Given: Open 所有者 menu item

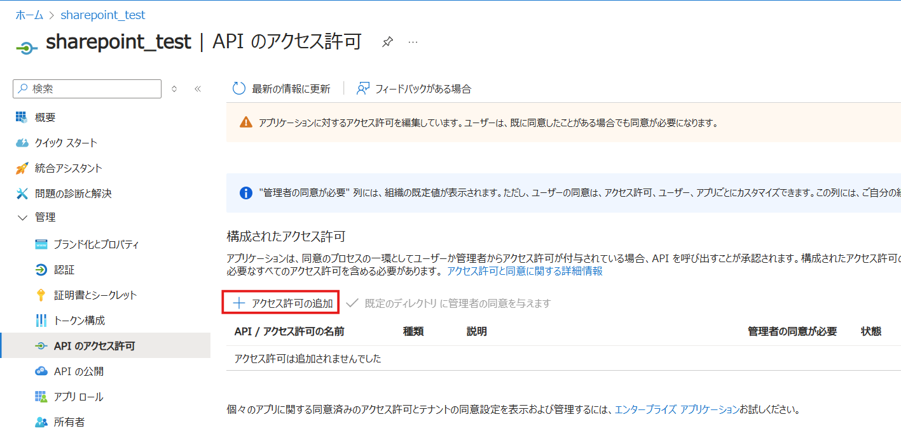Looking at the screenshot, I should pos(69,422).
